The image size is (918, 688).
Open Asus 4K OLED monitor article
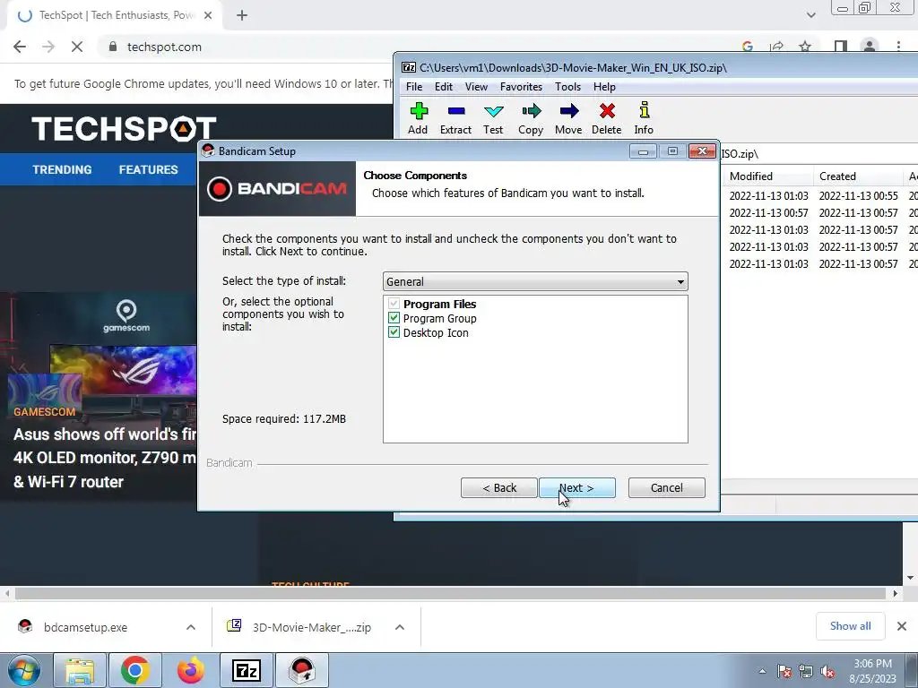(x=105, y=458)
